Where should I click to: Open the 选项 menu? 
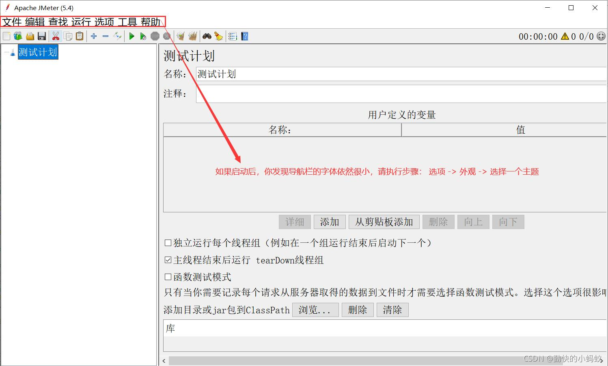[x=104, y=22]
